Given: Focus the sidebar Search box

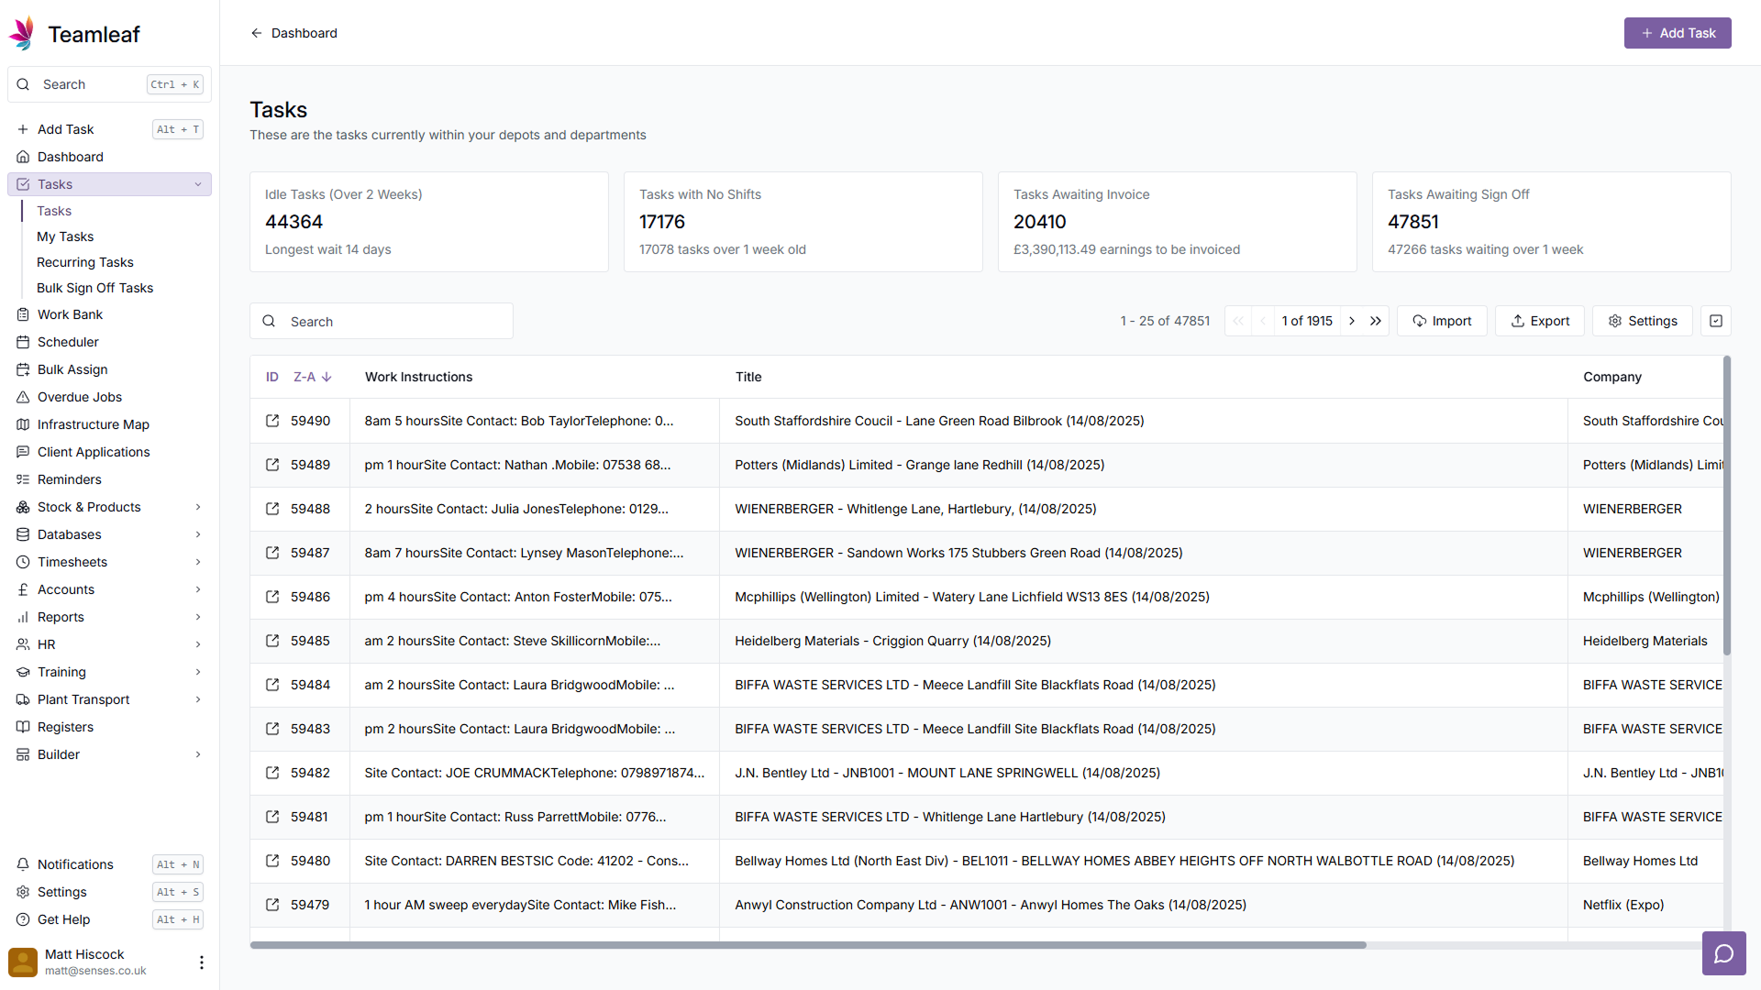Looking at the screenshot, I should click(x=109, y=84).
